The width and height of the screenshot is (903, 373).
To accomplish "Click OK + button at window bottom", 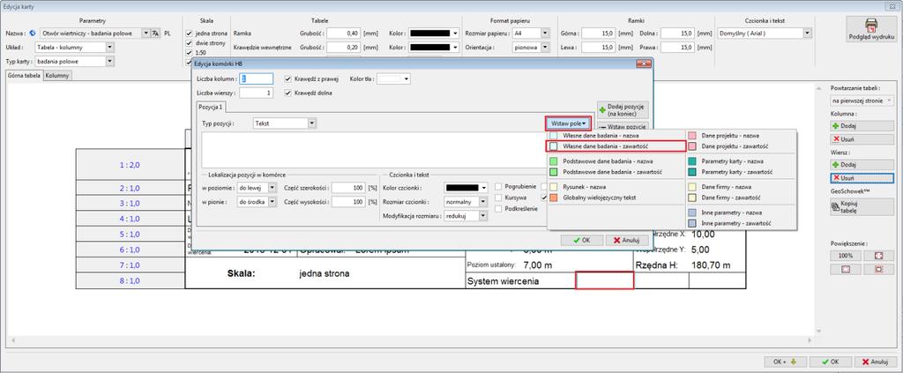I will tap(784, 362).
